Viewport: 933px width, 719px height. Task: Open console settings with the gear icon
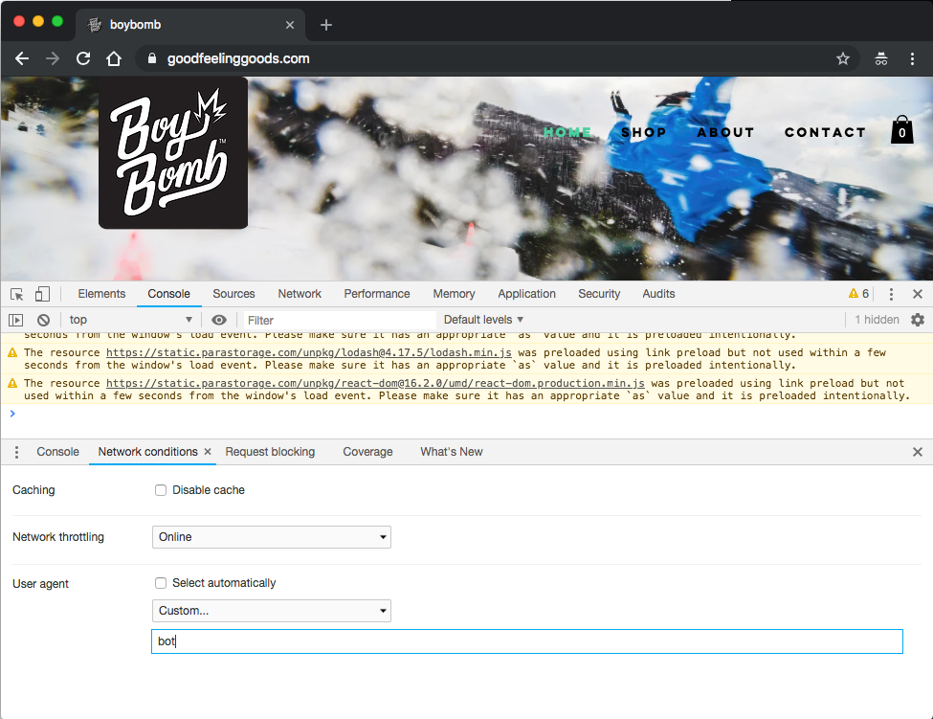pos(918,319)
